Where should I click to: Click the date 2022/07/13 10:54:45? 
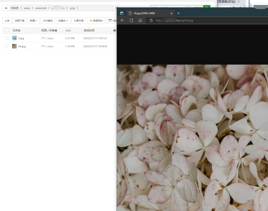[x=95, y=46]
